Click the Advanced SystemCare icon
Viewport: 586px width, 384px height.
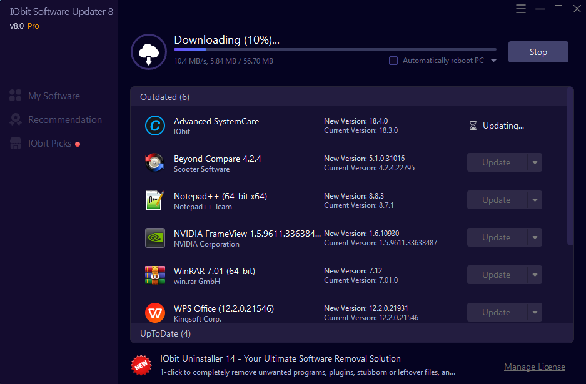pos(154,126)
